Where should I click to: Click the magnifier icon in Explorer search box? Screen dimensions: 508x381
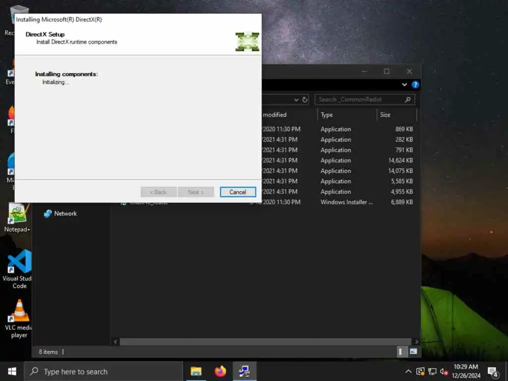408,99
